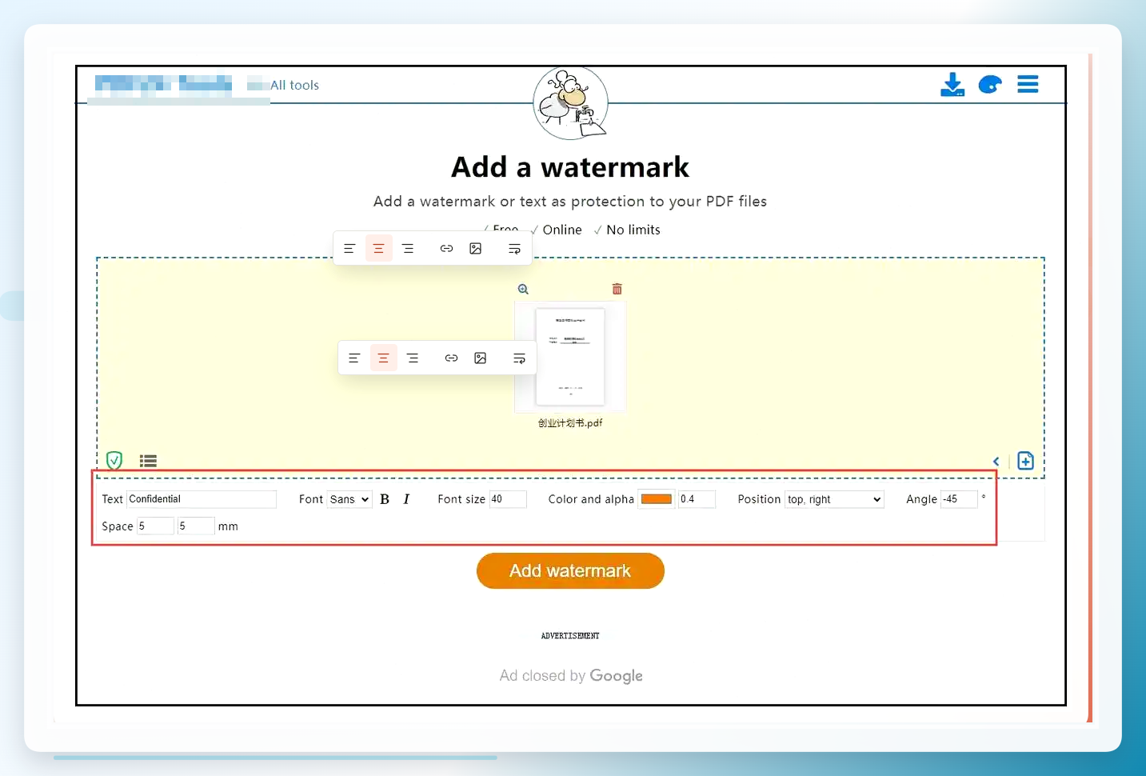
Task: Click the chef sheep logo
Action: (x=570, y=103)
